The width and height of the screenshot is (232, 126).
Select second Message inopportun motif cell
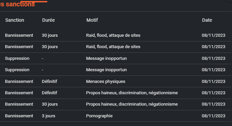pos(106,70)
